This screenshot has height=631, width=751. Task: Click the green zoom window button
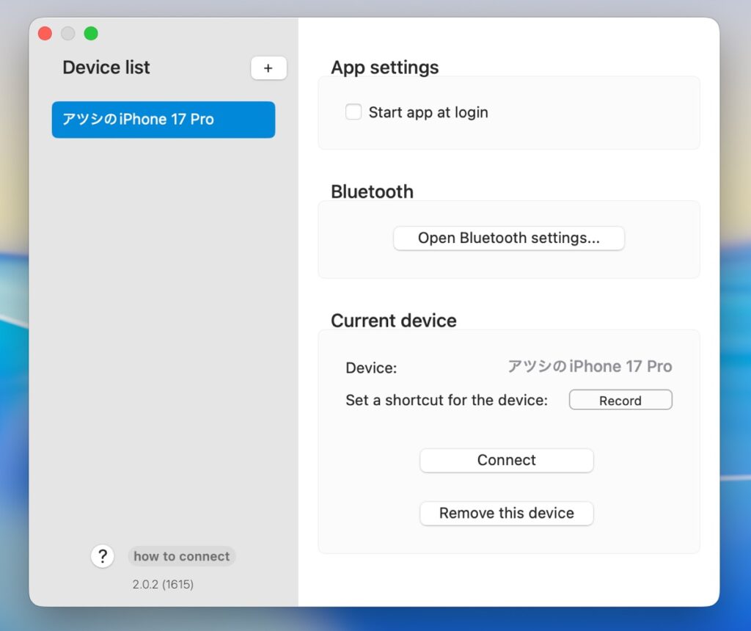tap(91, 34)
